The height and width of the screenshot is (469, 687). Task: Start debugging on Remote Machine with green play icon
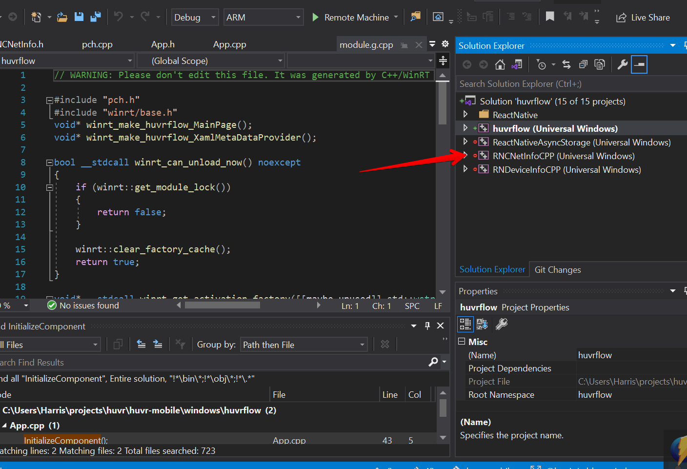(315, 17)
